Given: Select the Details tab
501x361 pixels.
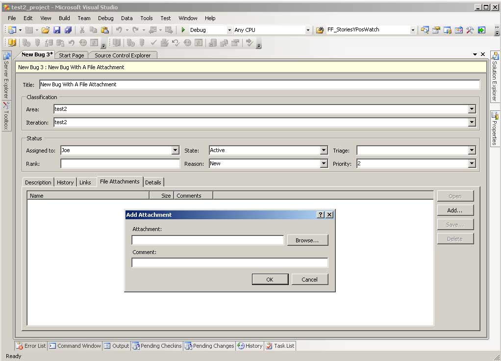Looking at the screenshot, I should click(x=153, y=182).
